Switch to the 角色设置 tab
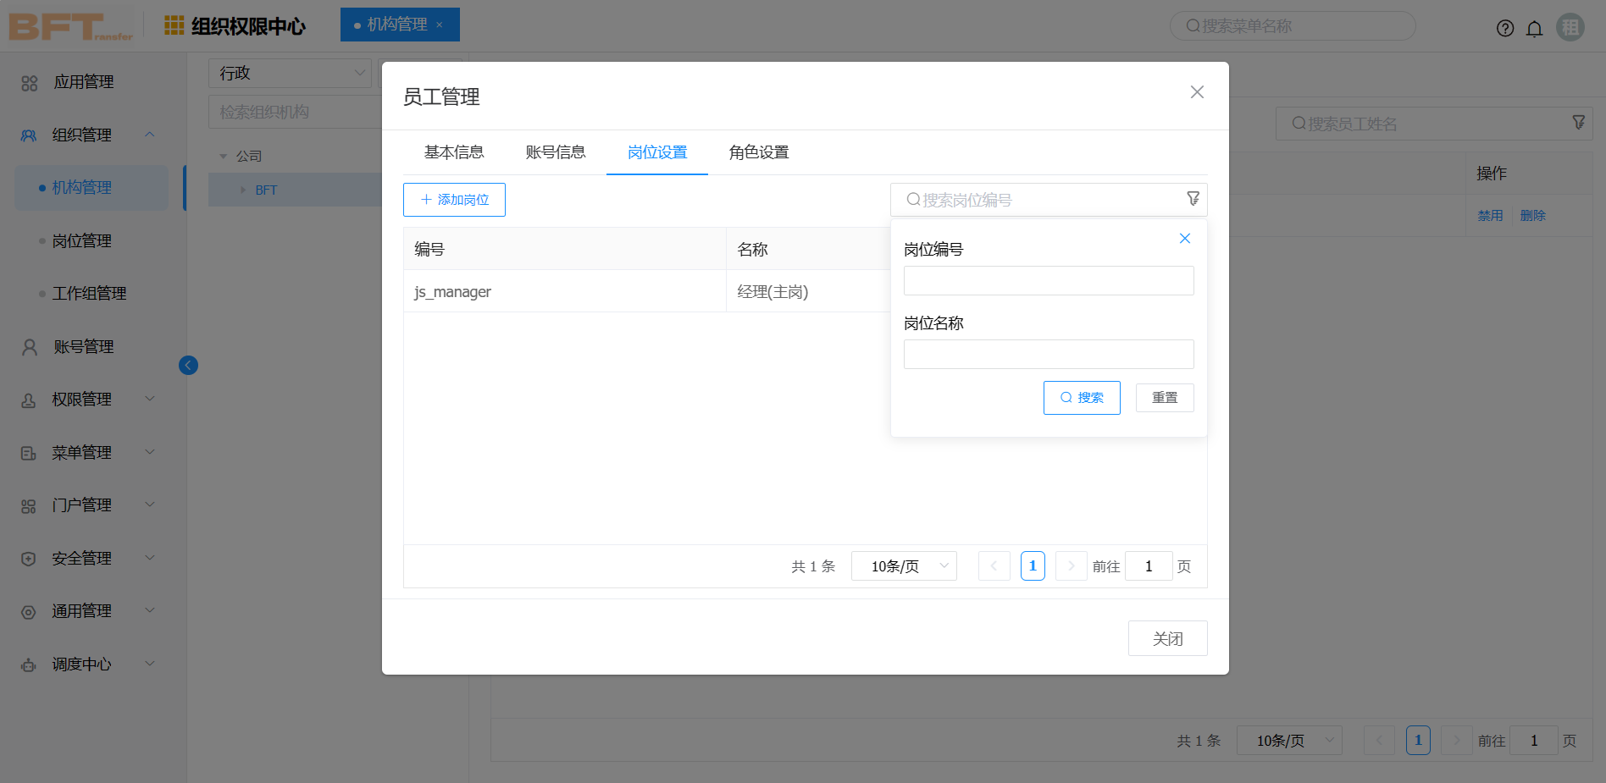This screenshot has width=1606, height=783. click(758, 152)
